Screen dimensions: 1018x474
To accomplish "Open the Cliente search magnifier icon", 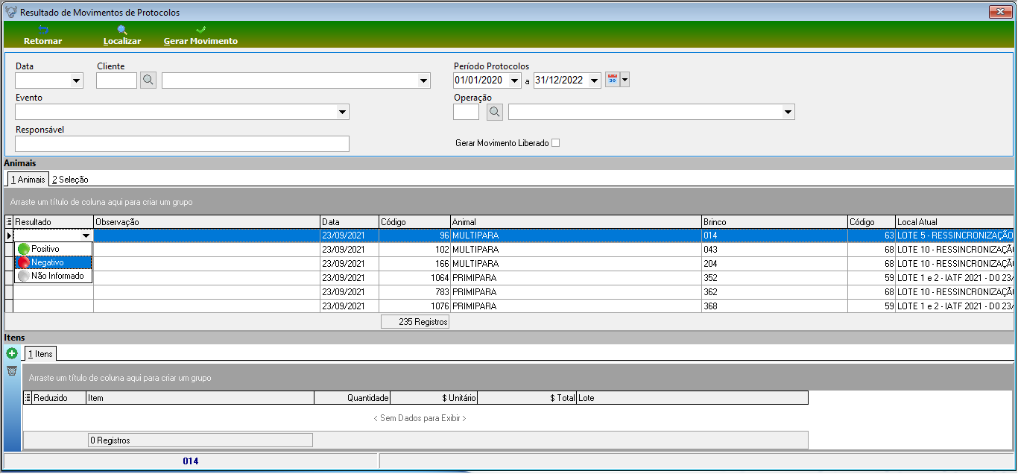I will pos(148,80).
